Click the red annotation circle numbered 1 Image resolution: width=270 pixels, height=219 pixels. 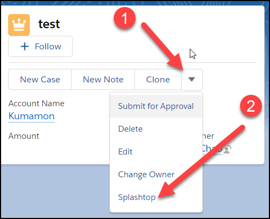coord(125,18)
